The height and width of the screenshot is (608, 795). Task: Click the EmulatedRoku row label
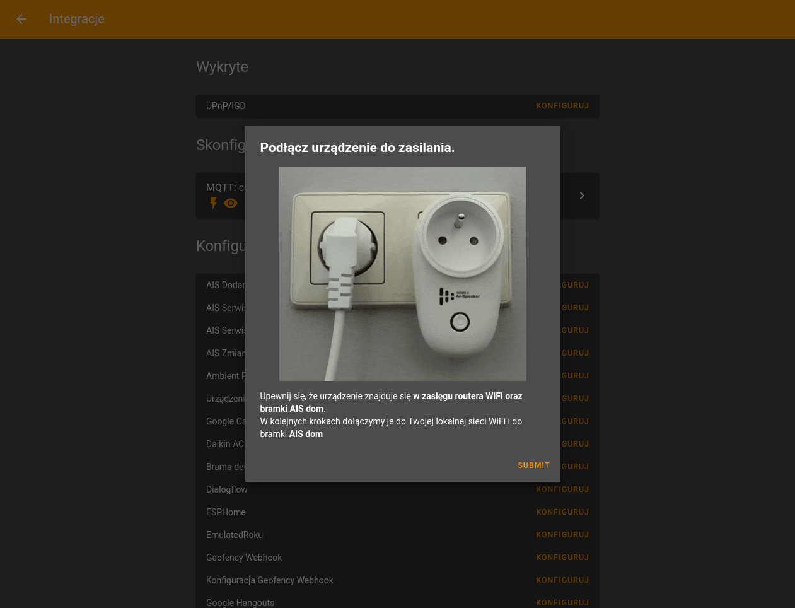pos(235,535)
